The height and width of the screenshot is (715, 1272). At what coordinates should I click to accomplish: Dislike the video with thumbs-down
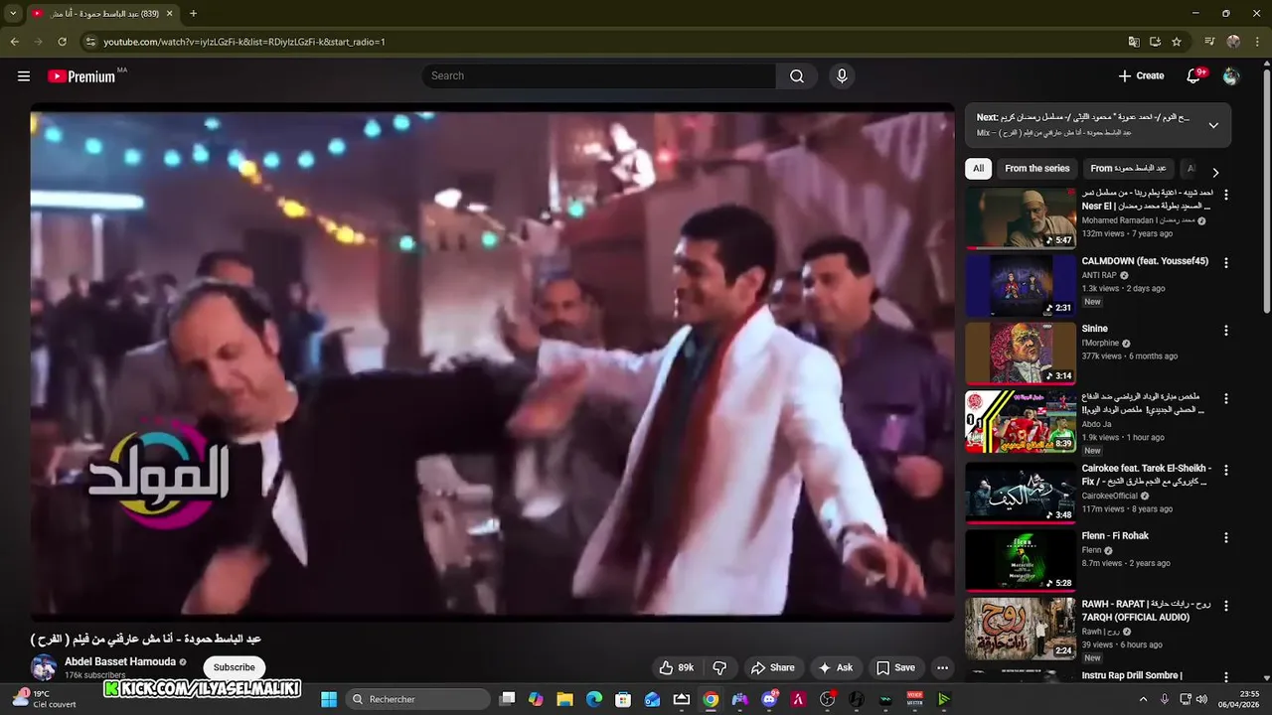click(x=719, y=667)
